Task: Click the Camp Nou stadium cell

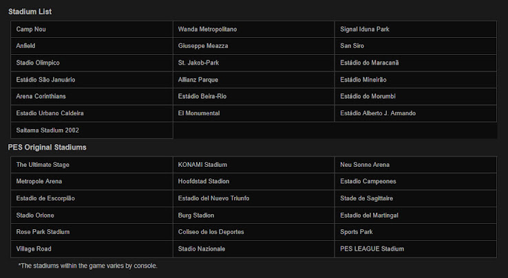Action: [x=92, y=29]
